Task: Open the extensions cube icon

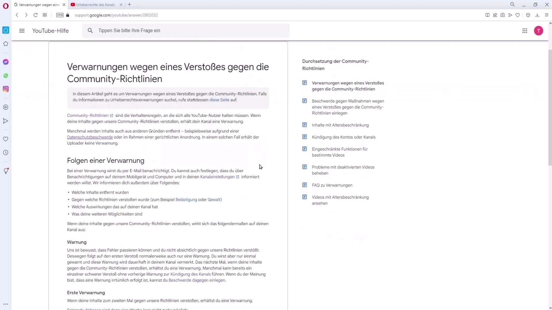Action: click(x=528, y=15)
